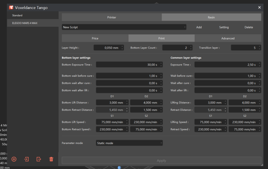Click the add printer plus icon
Image resolution: width=268 pixels, height=169 pixels.
click(14, 159)
